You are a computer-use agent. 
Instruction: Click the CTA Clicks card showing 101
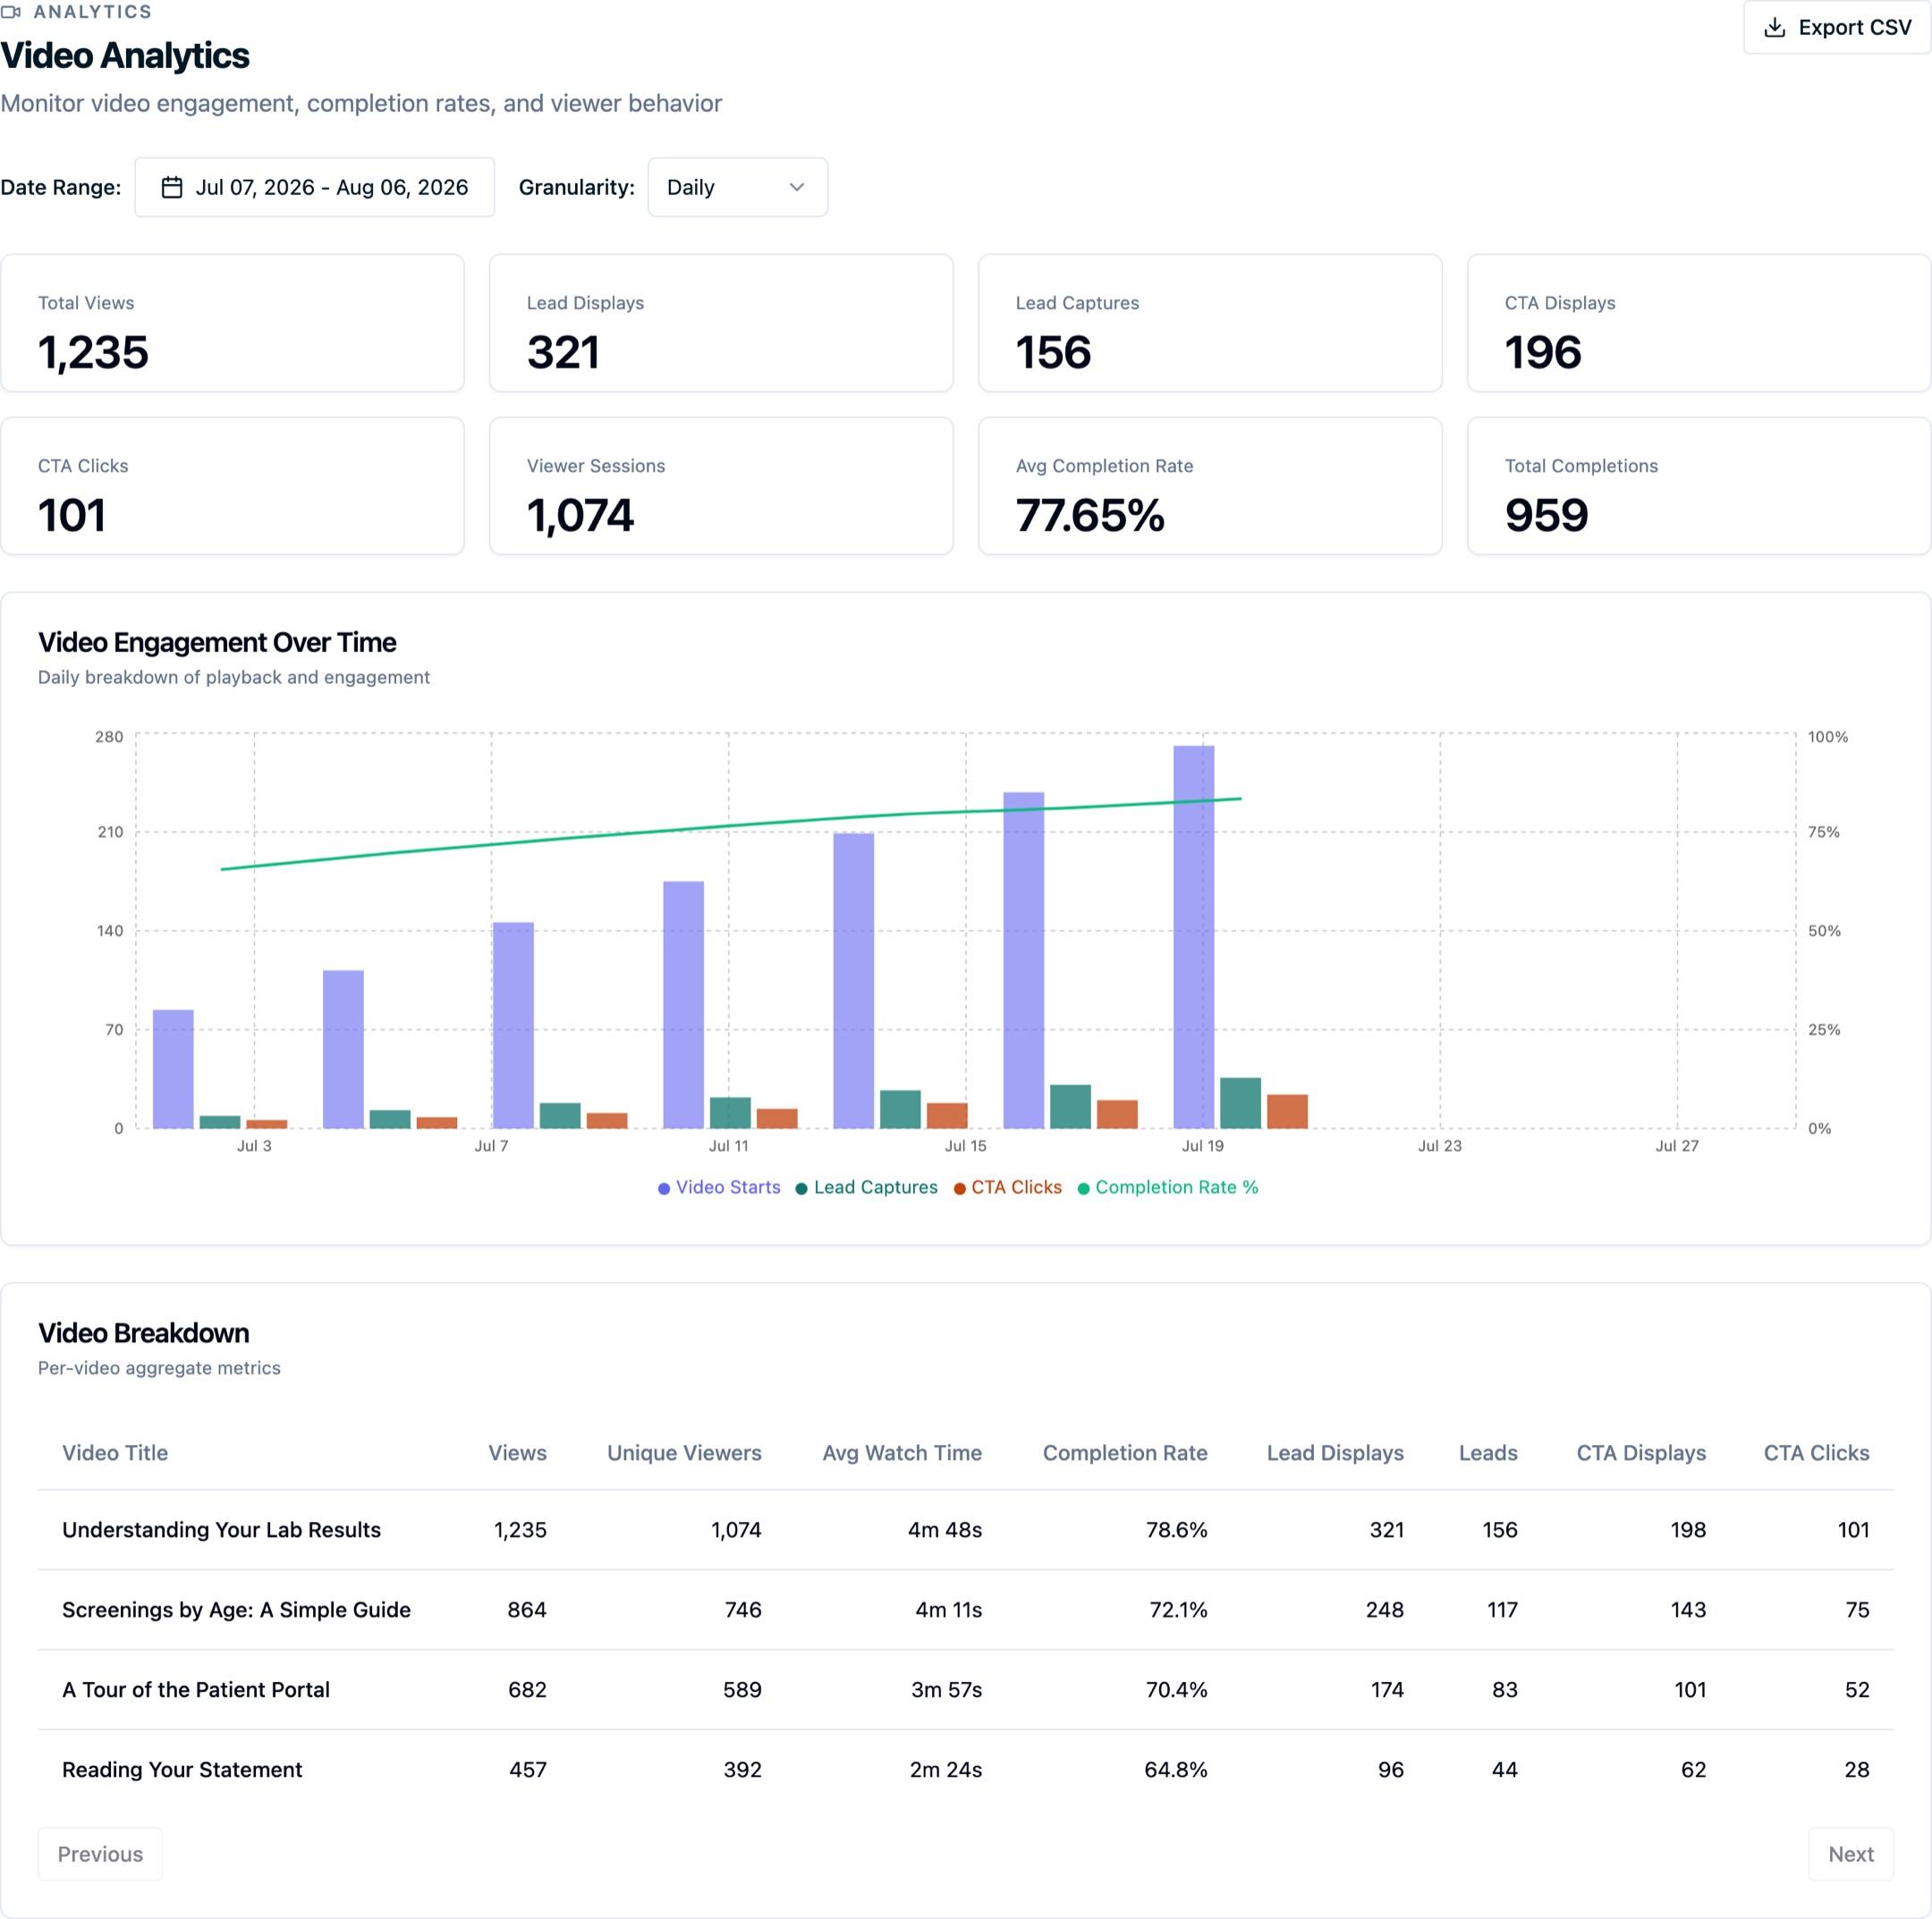tap(232, 486)
